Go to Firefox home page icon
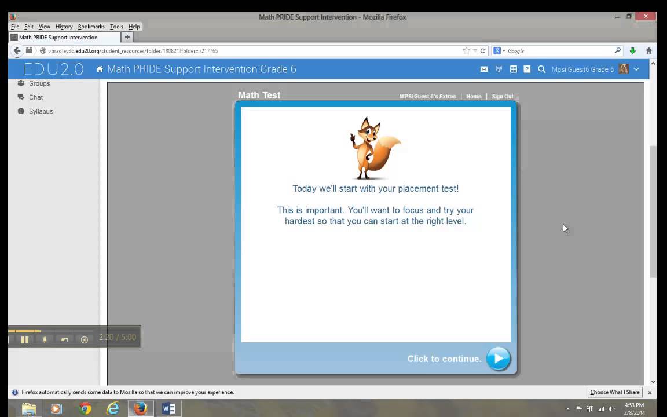The image size is (667, 417). click(x=648, y=50)
